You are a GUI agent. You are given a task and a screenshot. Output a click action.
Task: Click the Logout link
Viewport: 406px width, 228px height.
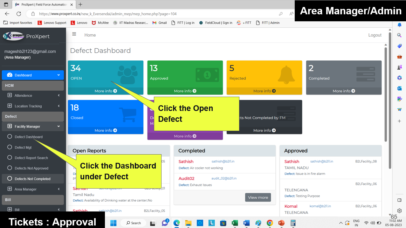pos(375,35)
